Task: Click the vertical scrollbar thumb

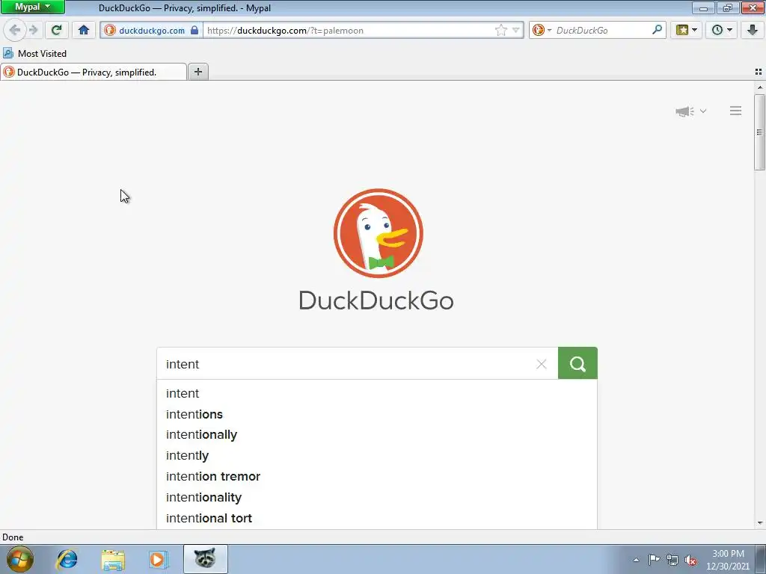Action: (x=760, y=132)
